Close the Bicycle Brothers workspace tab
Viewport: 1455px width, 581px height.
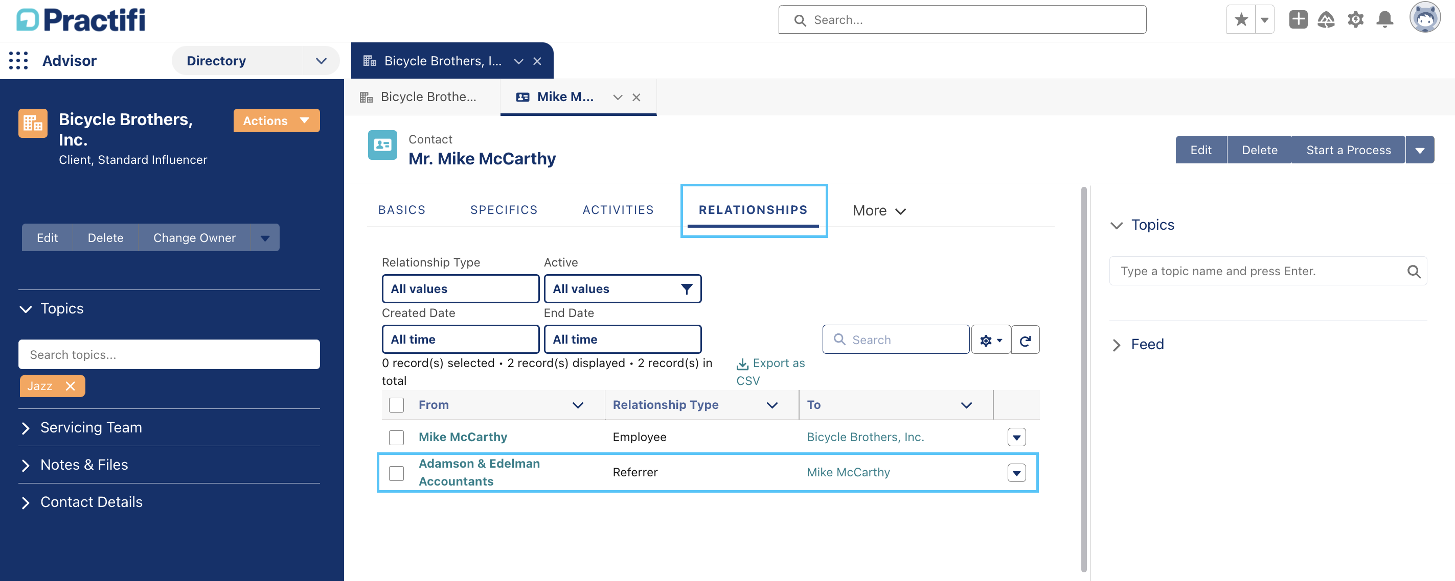(537, 61)
